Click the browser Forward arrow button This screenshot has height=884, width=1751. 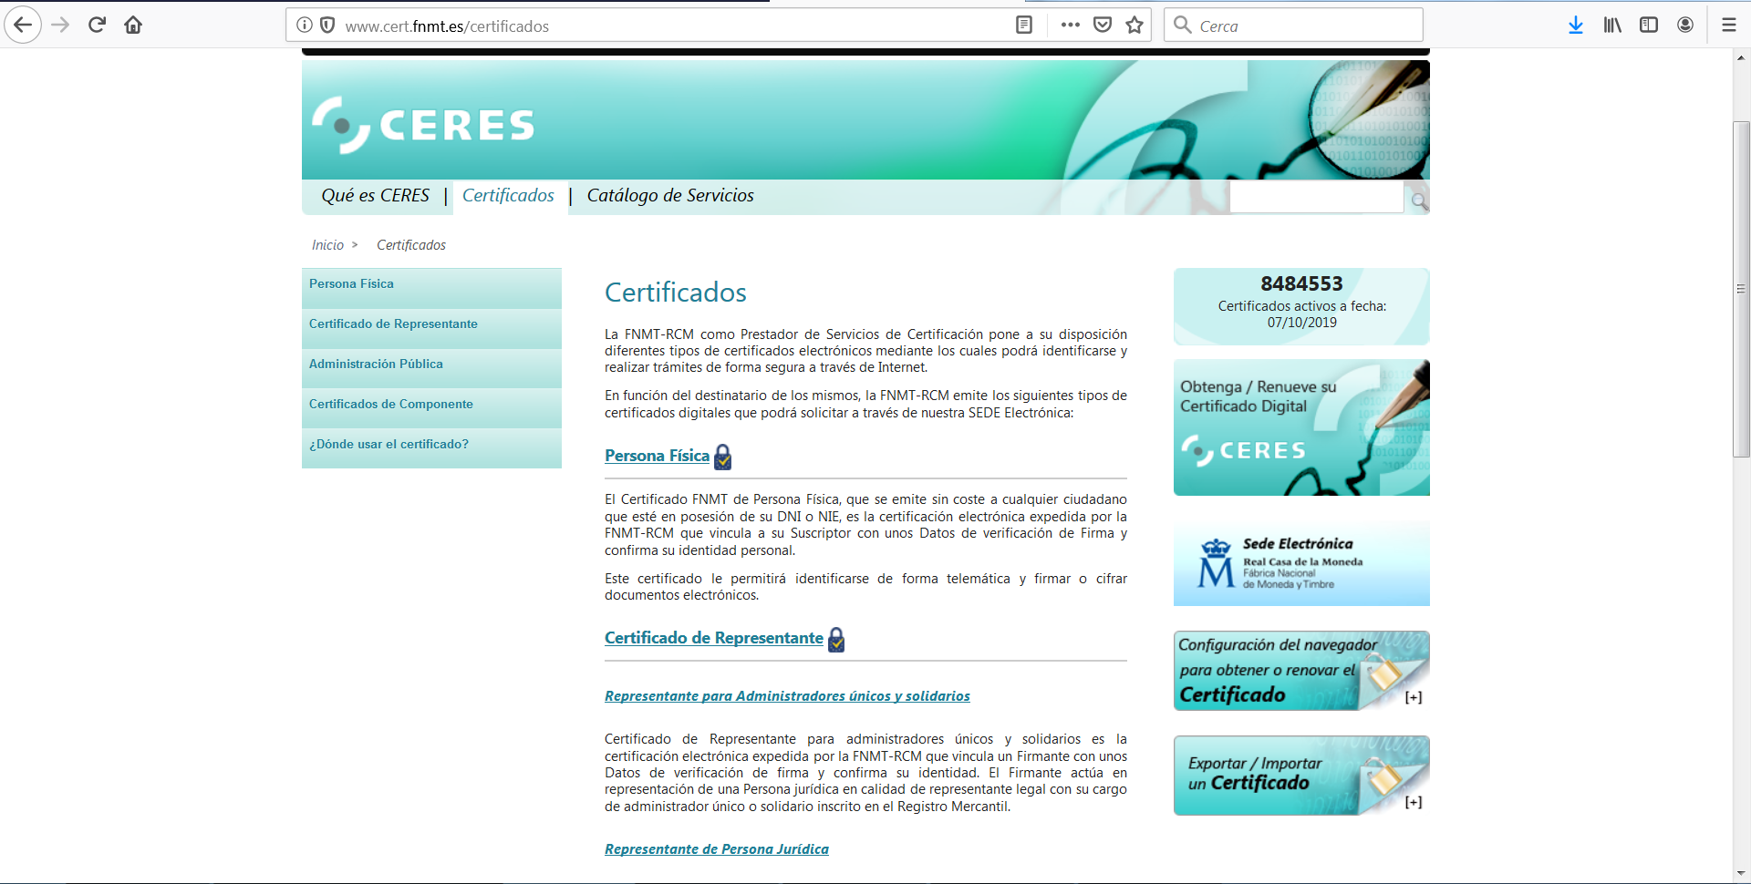click(60, 25)
